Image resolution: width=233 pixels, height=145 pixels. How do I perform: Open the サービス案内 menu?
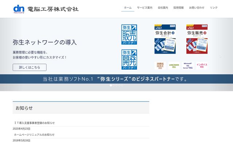(x=145, y=8)
